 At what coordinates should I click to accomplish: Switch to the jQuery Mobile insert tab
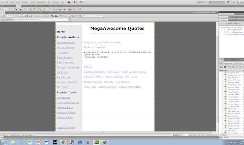pos(31,6)
